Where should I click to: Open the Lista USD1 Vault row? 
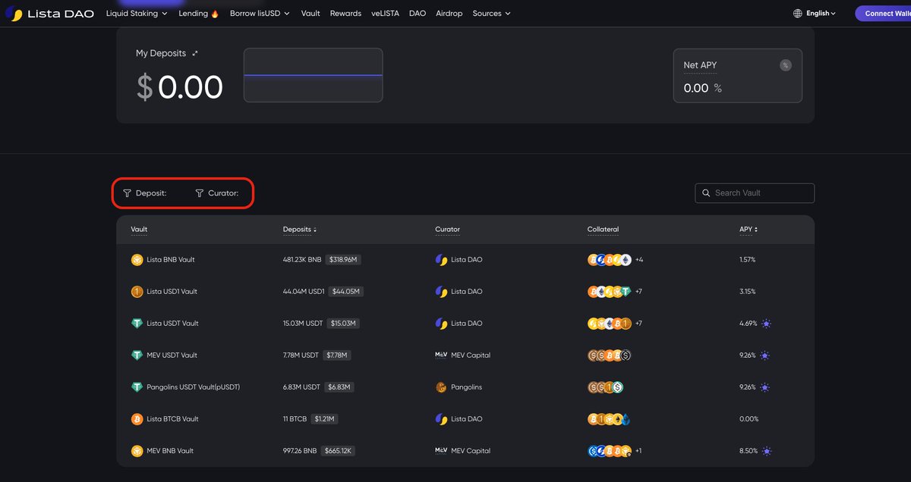tap(465, 292)
